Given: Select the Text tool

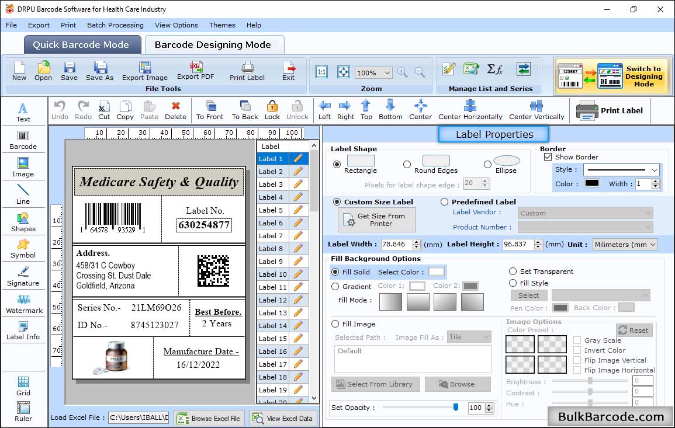Looking at the screenshot, I should click(23, 112).
